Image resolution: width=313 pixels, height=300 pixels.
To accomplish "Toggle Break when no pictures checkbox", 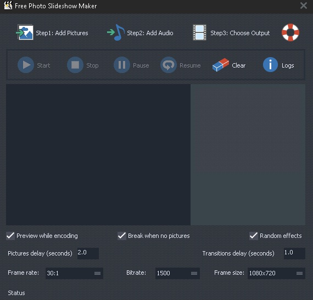I will (122, 236).
